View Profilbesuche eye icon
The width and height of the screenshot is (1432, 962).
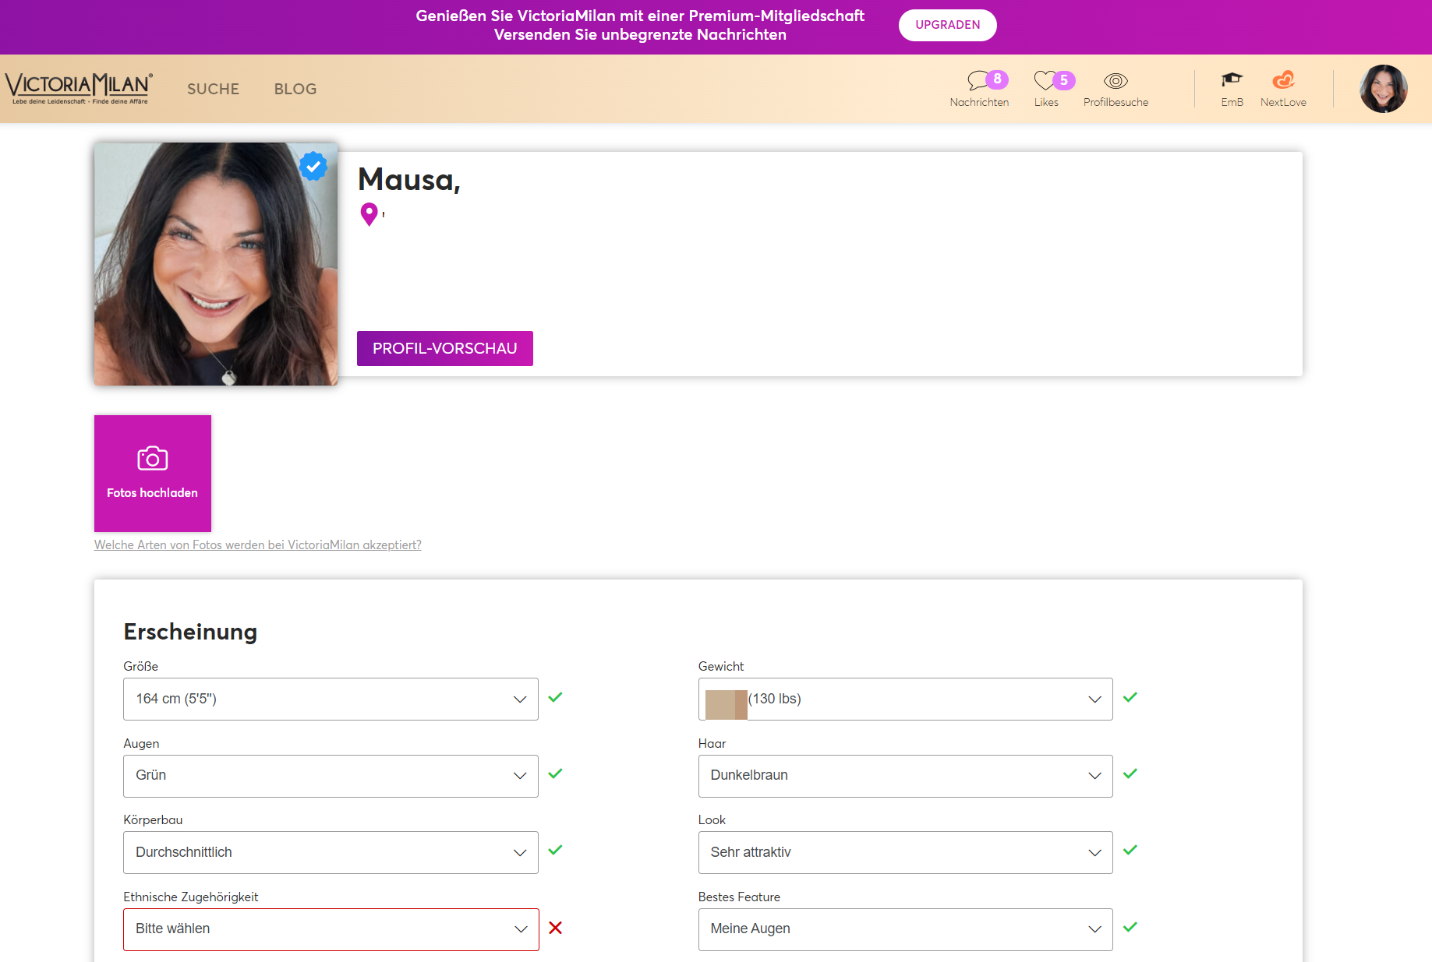(x=1116, y=81)
